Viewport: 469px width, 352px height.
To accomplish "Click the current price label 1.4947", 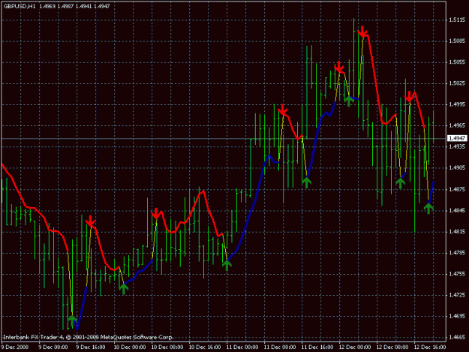I will [457, 138].
